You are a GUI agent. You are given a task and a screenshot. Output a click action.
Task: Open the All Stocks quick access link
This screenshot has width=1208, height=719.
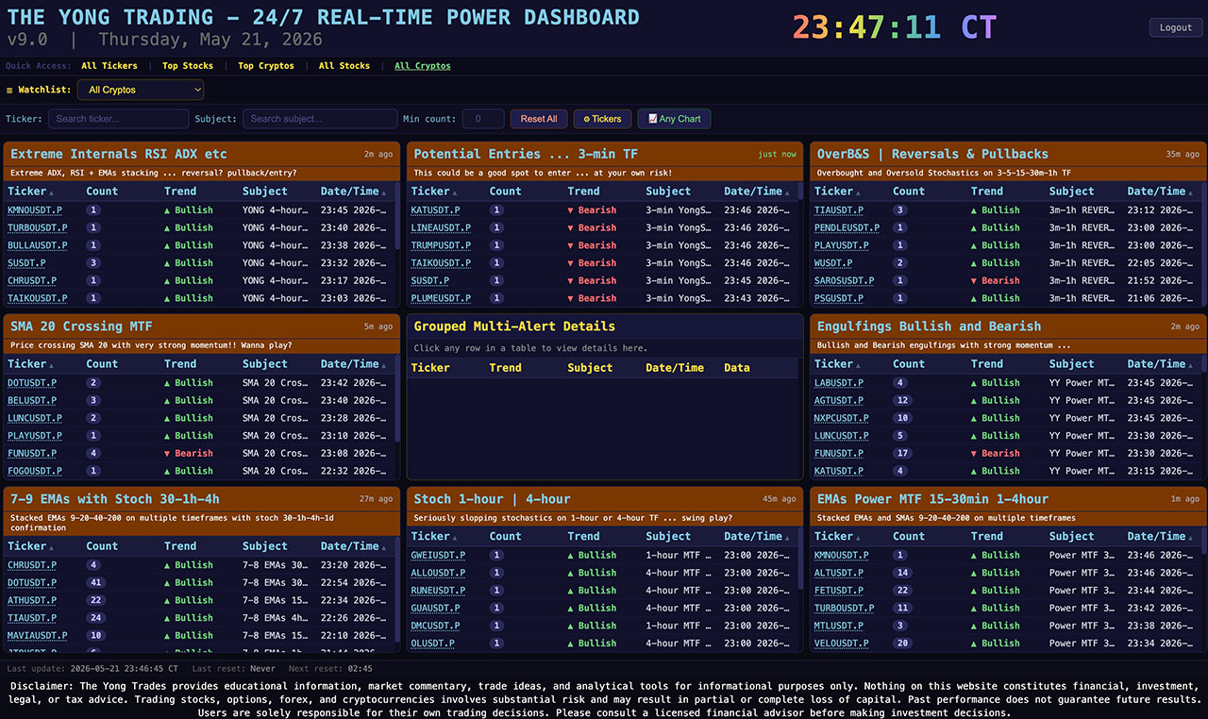[344, 66]
